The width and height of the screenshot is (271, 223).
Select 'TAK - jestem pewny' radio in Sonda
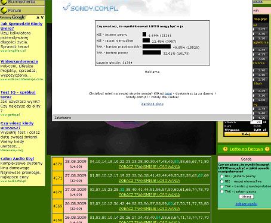pos(222,191)
